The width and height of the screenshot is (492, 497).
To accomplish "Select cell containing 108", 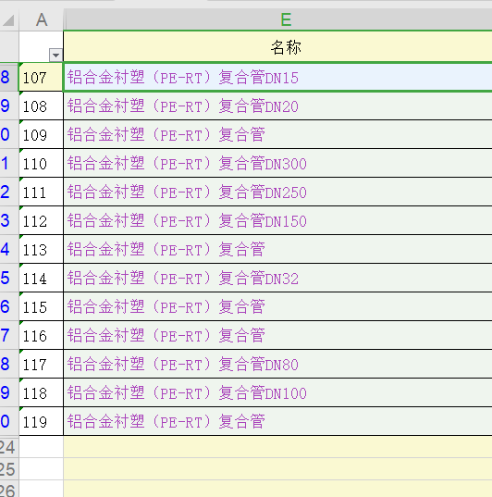I will pyautogui.click(x=42, y=106).
